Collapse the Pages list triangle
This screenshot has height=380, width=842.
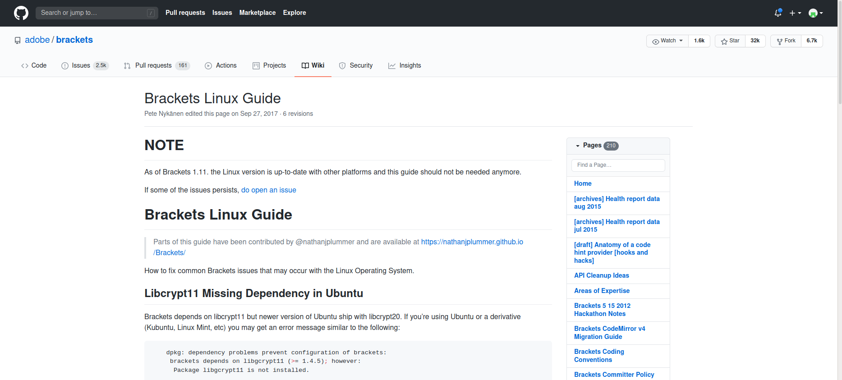(578, 146)
